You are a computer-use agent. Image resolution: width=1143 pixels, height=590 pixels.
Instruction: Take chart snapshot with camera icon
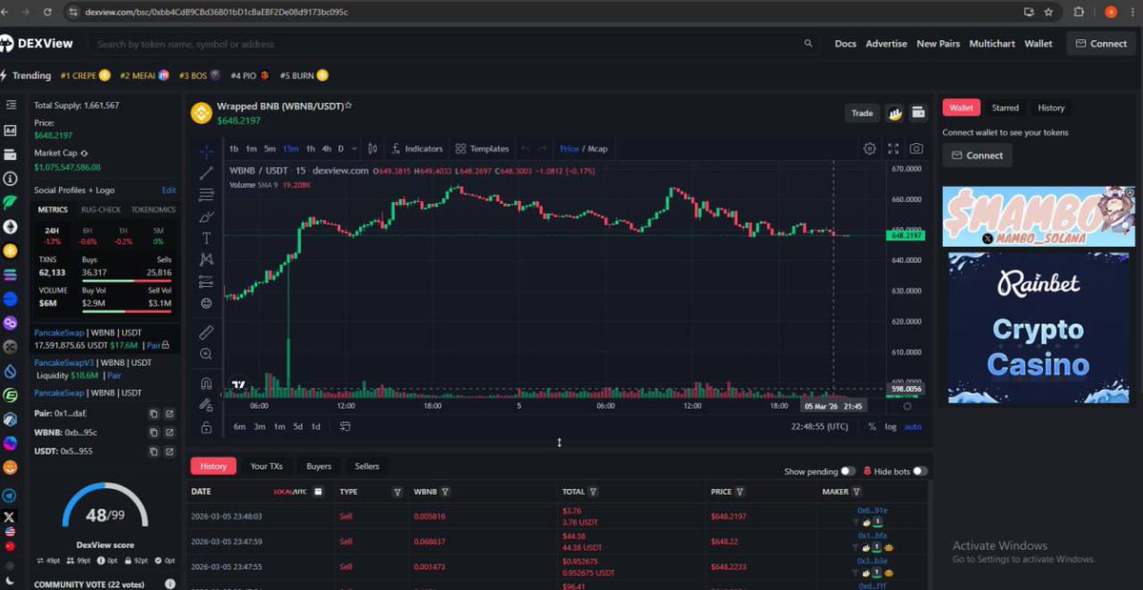(x=916, y=149)
